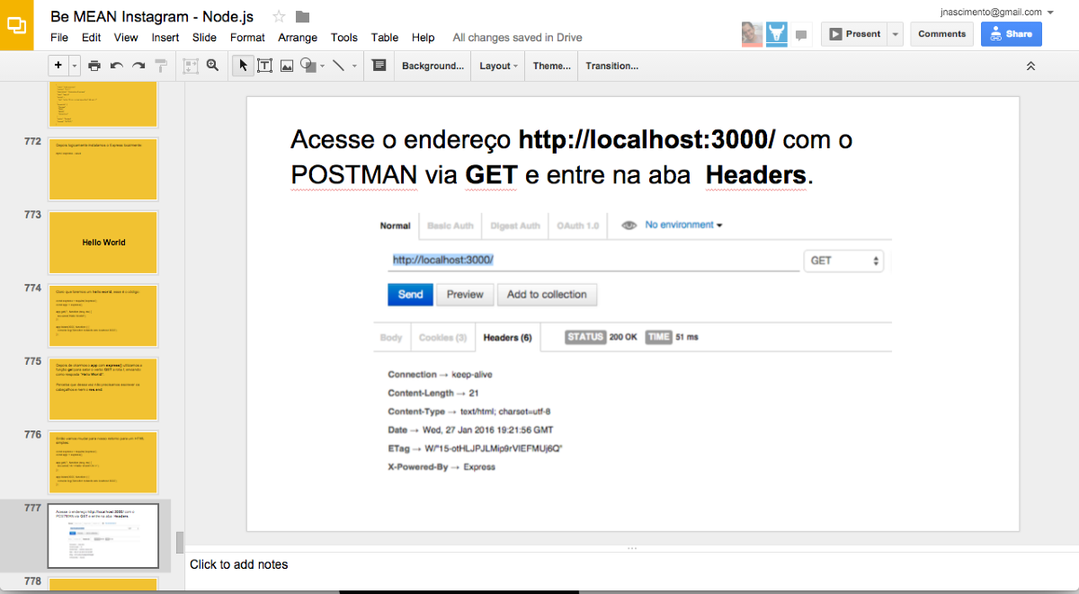Viewport: 1079px width, 594px height.
Task: Click 'All changes saved in Drive' status
Action: pyautogui.click(x=517, y=38)
